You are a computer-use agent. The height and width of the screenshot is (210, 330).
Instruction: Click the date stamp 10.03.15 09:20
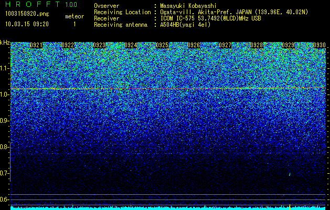tap(27, 24)
